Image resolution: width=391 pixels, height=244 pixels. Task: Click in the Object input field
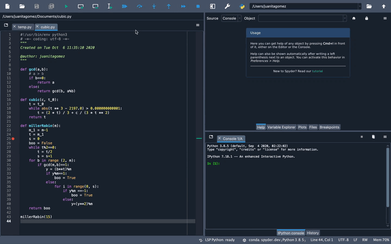(299, 18)
